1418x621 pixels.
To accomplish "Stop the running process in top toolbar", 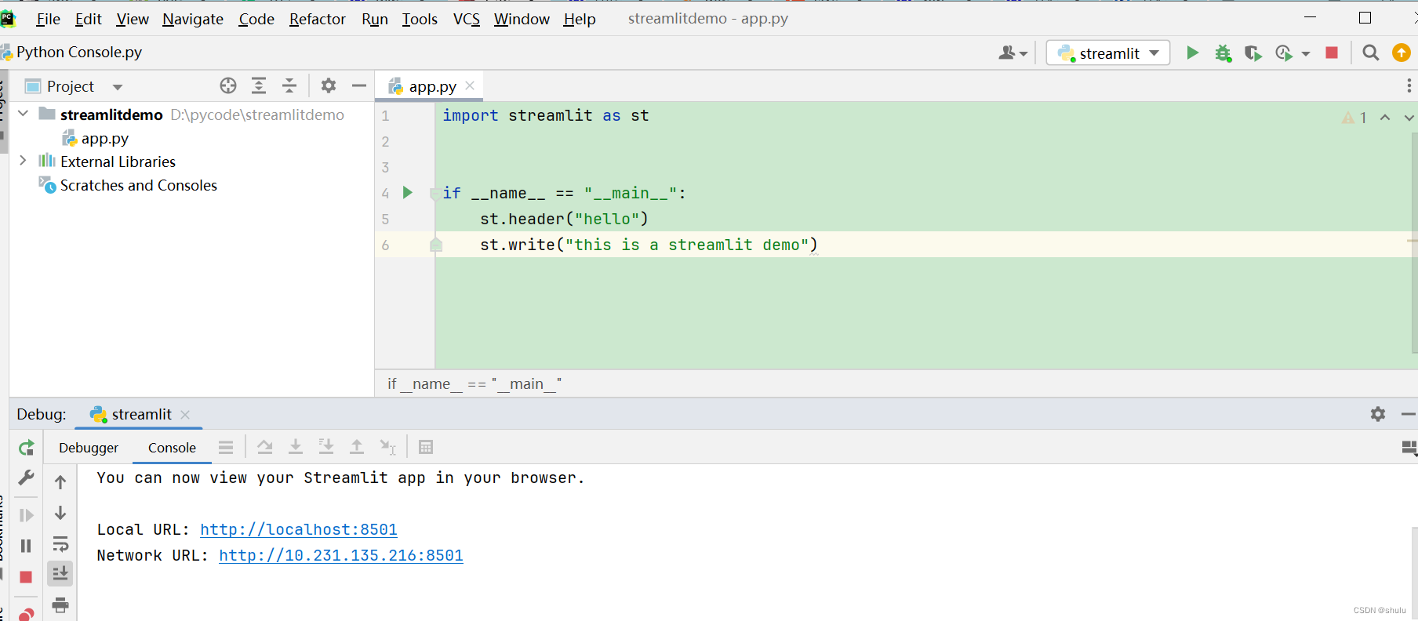I will coord(1332,53).
